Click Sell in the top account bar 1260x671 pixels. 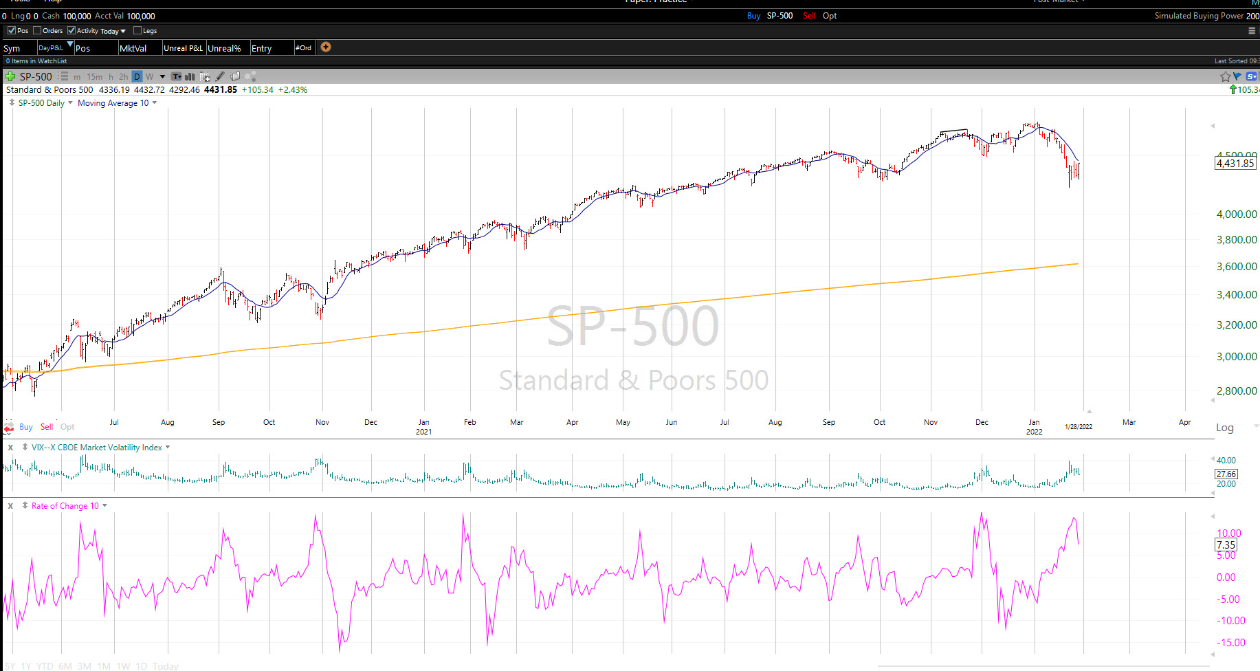pos(809,16)
